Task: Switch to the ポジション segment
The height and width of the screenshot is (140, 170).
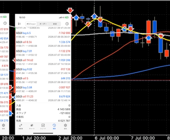Action: click(31, 24)
